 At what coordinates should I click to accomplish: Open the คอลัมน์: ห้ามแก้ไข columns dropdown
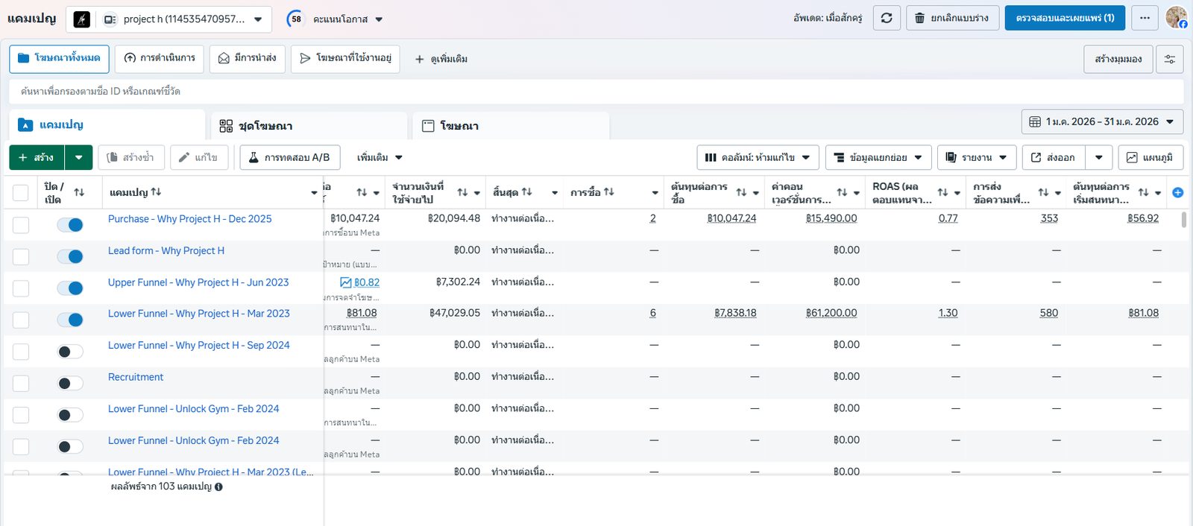pyautogui.click(x=758, y=157)
